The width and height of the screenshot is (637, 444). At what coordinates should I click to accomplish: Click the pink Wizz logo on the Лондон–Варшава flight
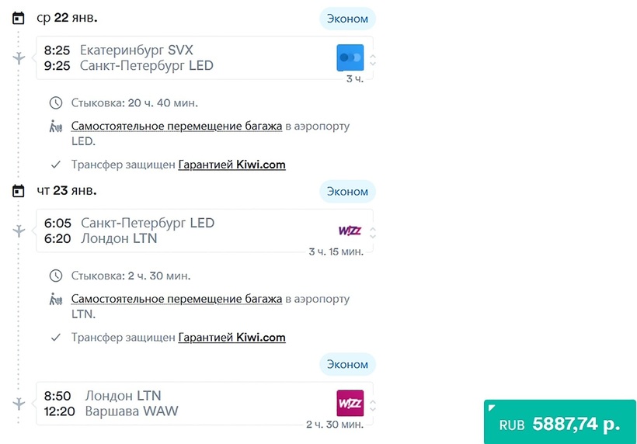click(350, 404)
